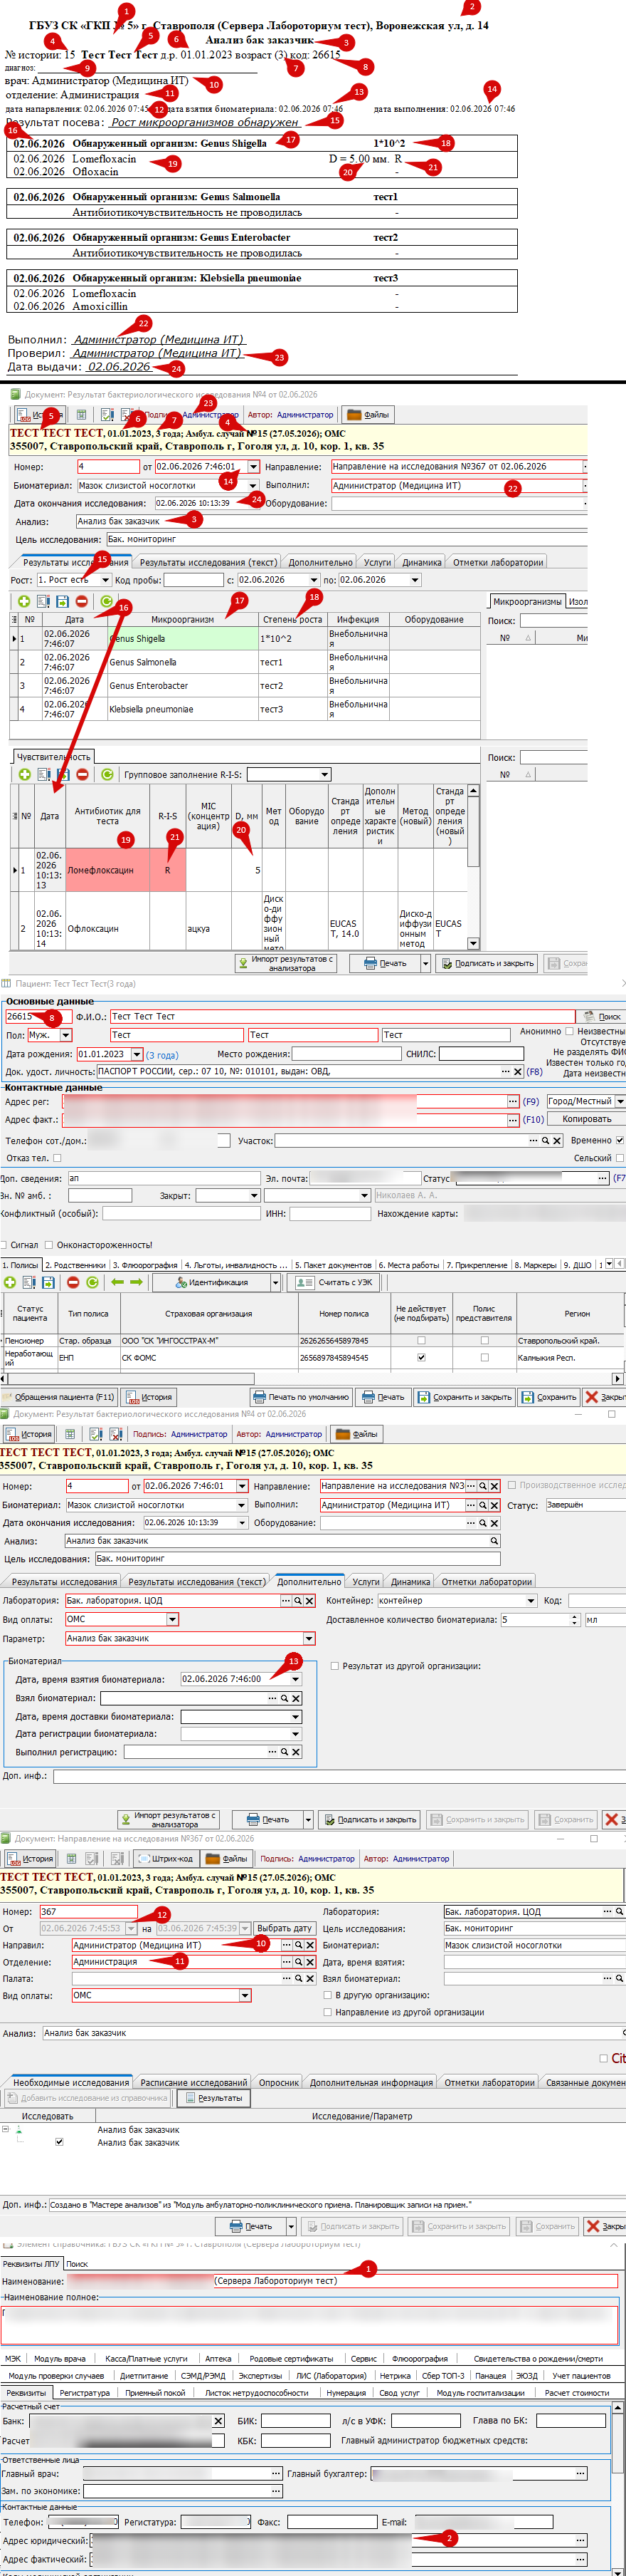Open Вид оплаты ОМС dropdown in Дополнительно tab

click(x=173, y=1619)
